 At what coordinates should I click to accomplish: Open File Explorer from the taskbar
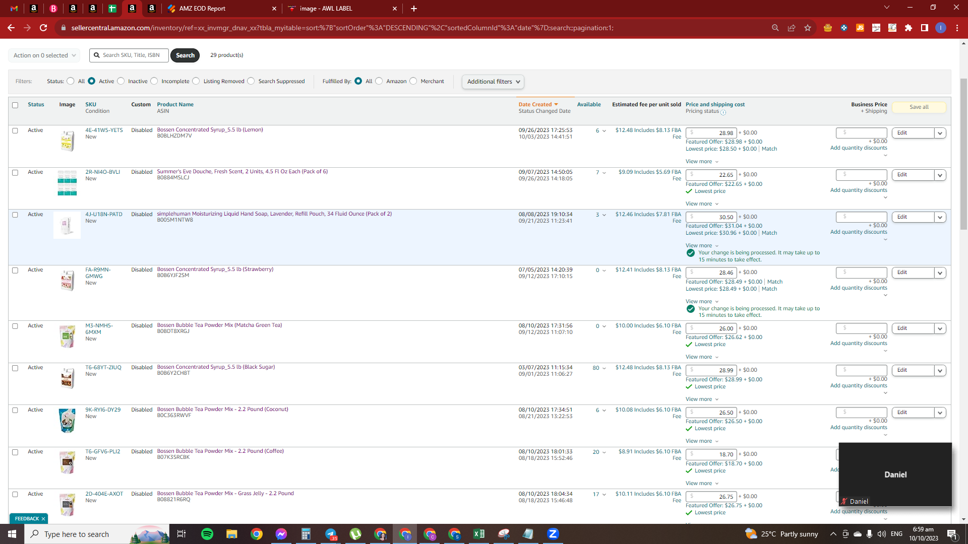tap(232, 534)
